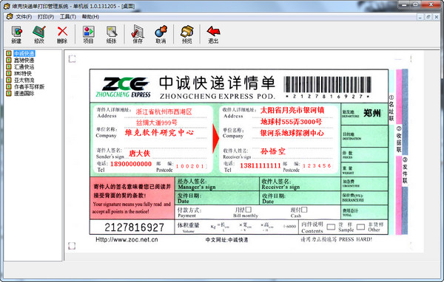Viewport: 444px width, 282px height.
Task: Click the 保存 (Save) toolbar icon
Action: 138,34
